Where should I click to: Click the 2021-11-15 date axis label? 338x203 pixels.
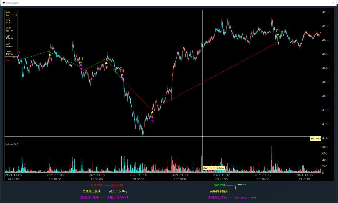click(x=305, y=175)
